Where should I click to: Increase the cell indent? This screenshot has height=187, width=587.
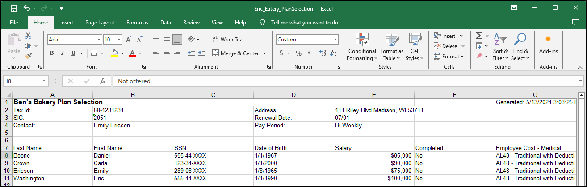(202, 53)
